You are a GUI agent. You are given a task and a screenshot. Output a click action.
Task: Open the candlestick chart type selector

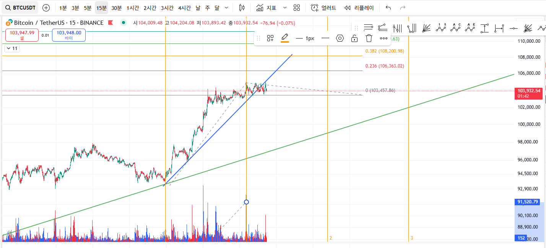pos(241,8)
